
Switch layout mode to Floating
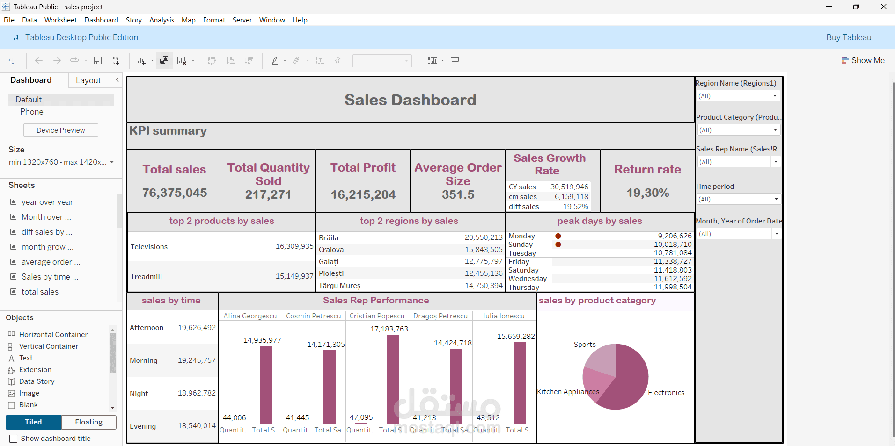click(x=88, y=422)
